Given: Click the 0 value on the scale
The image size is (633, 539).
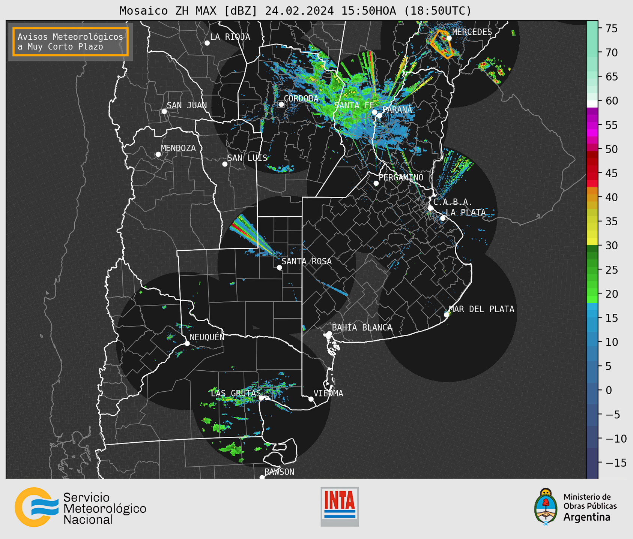Looking at the screenshot, I should [x=609, y=390].
